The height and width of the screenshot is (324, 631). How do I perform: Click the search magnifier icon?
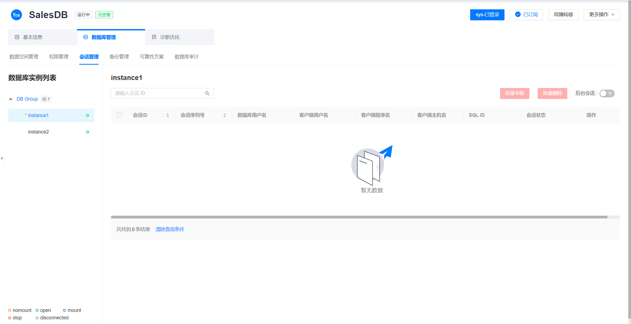pos(207,93)
